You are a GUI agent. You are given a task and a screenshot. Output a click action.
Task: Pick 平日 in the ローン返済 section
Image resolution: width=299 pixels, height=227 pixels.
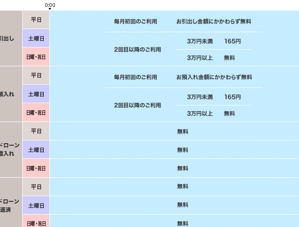[36, 187]
